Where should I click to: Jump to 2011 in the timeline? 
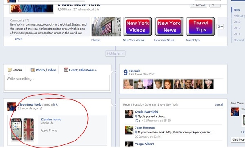point(237,34)
